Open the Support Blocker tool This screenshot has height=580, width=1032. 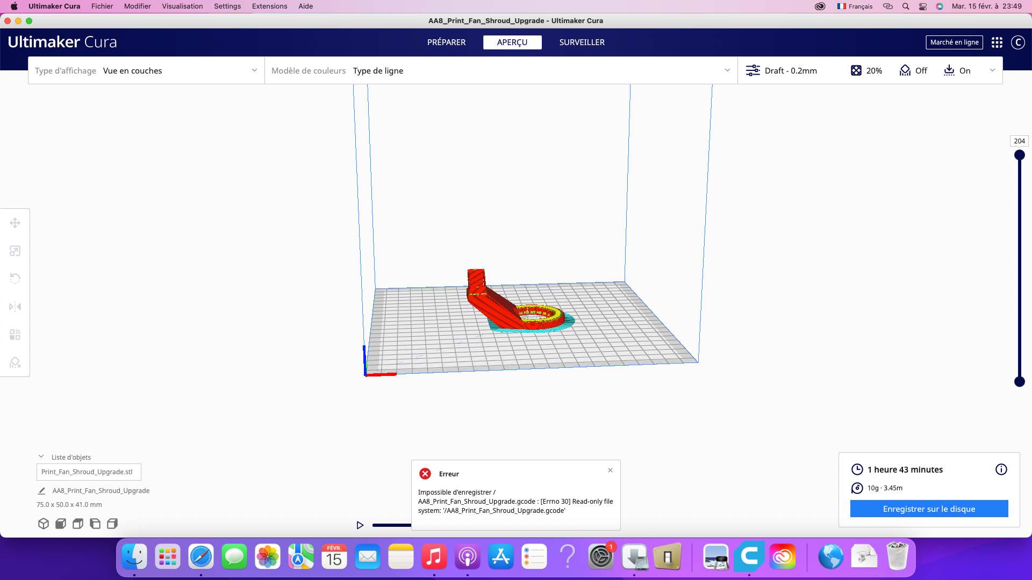pyautogui.click(x=15, y=363)
